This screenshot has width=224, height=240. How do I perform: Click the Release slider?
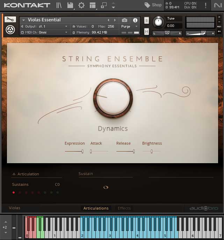point(125,151)
